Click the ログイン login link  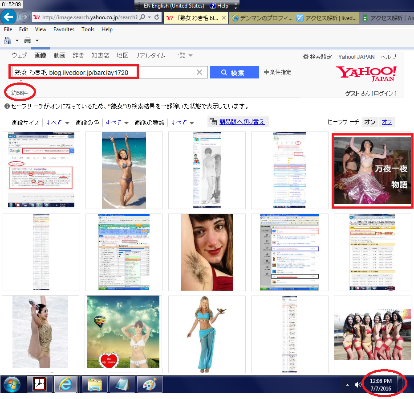(x=384, y=93)
